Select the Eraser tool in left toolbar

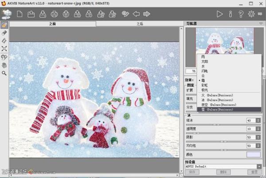click(x=4, y=33)
